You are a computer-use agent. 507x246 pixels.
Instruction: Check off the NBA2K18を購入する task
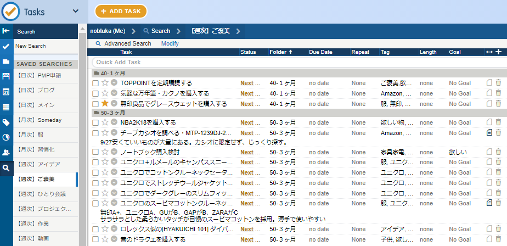pos(95,122)
